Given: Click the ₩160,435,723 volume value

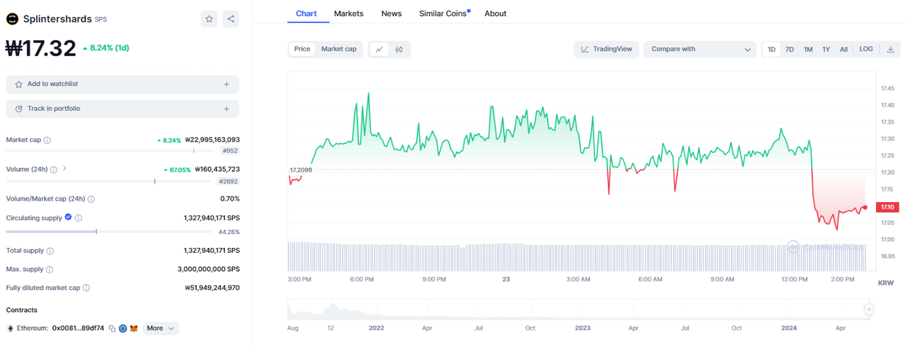Looking at the screenshot, I should (217, 169).
